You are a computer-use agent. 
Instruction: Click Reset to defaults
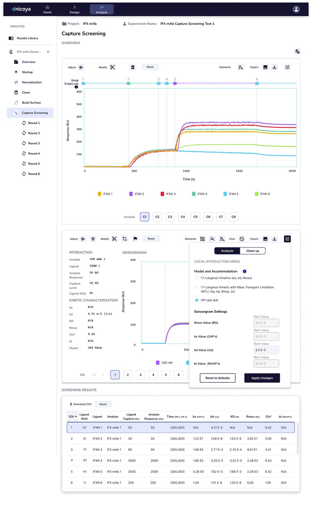[x=218, y=378]
